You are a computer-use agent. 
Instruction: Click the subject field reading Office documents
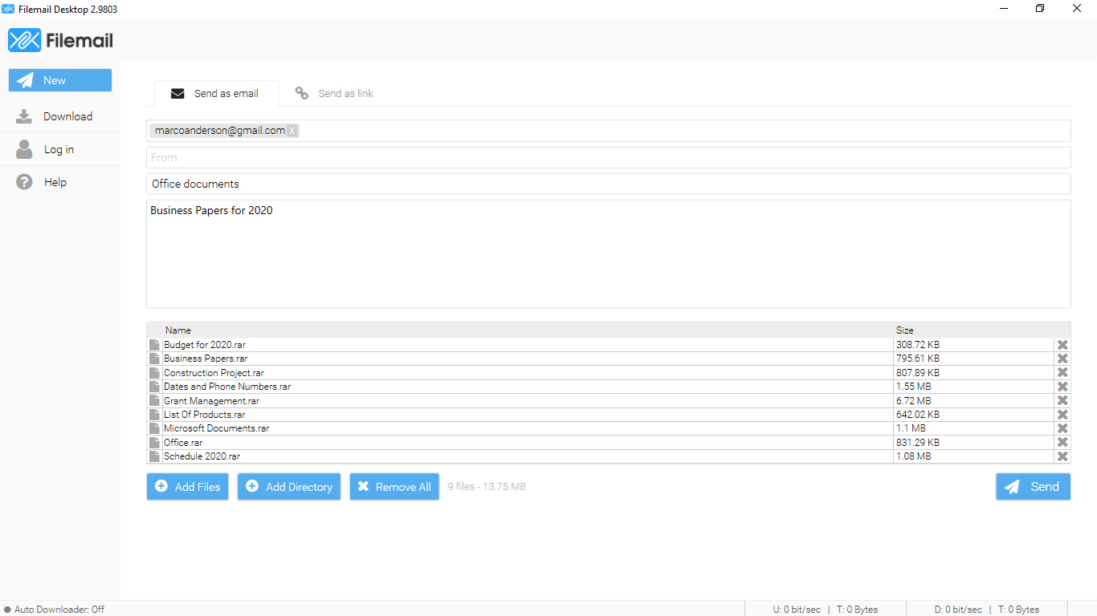[x=609, y=184]
